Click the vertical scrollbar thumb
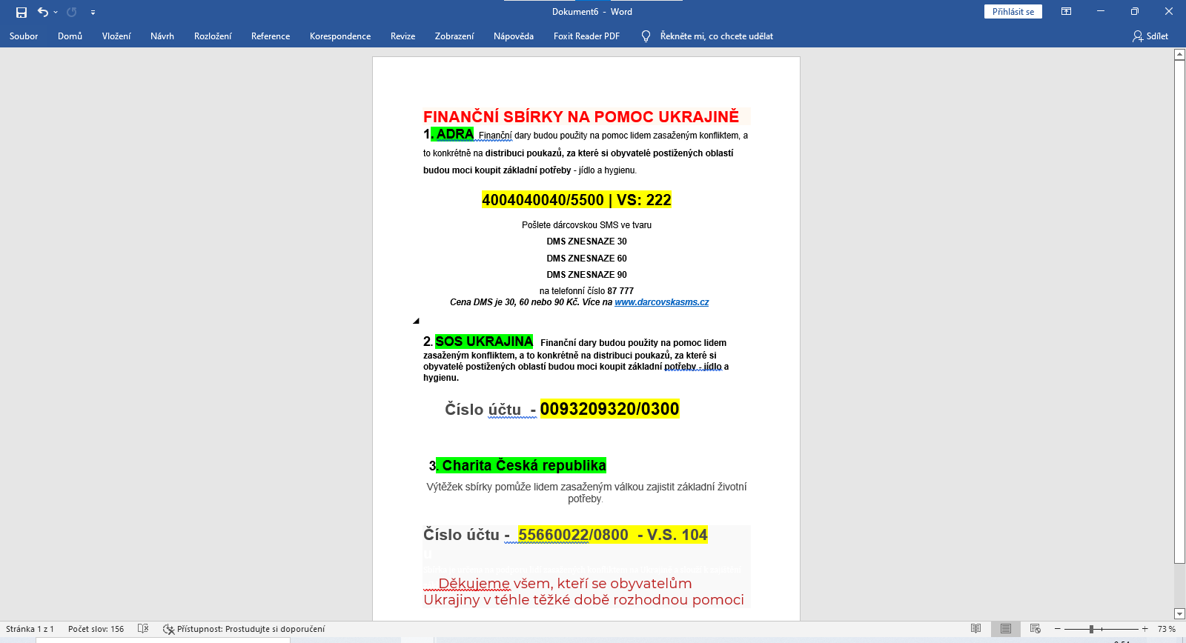The width and height of the screenshot is (1186, 643). (1179, 311)
